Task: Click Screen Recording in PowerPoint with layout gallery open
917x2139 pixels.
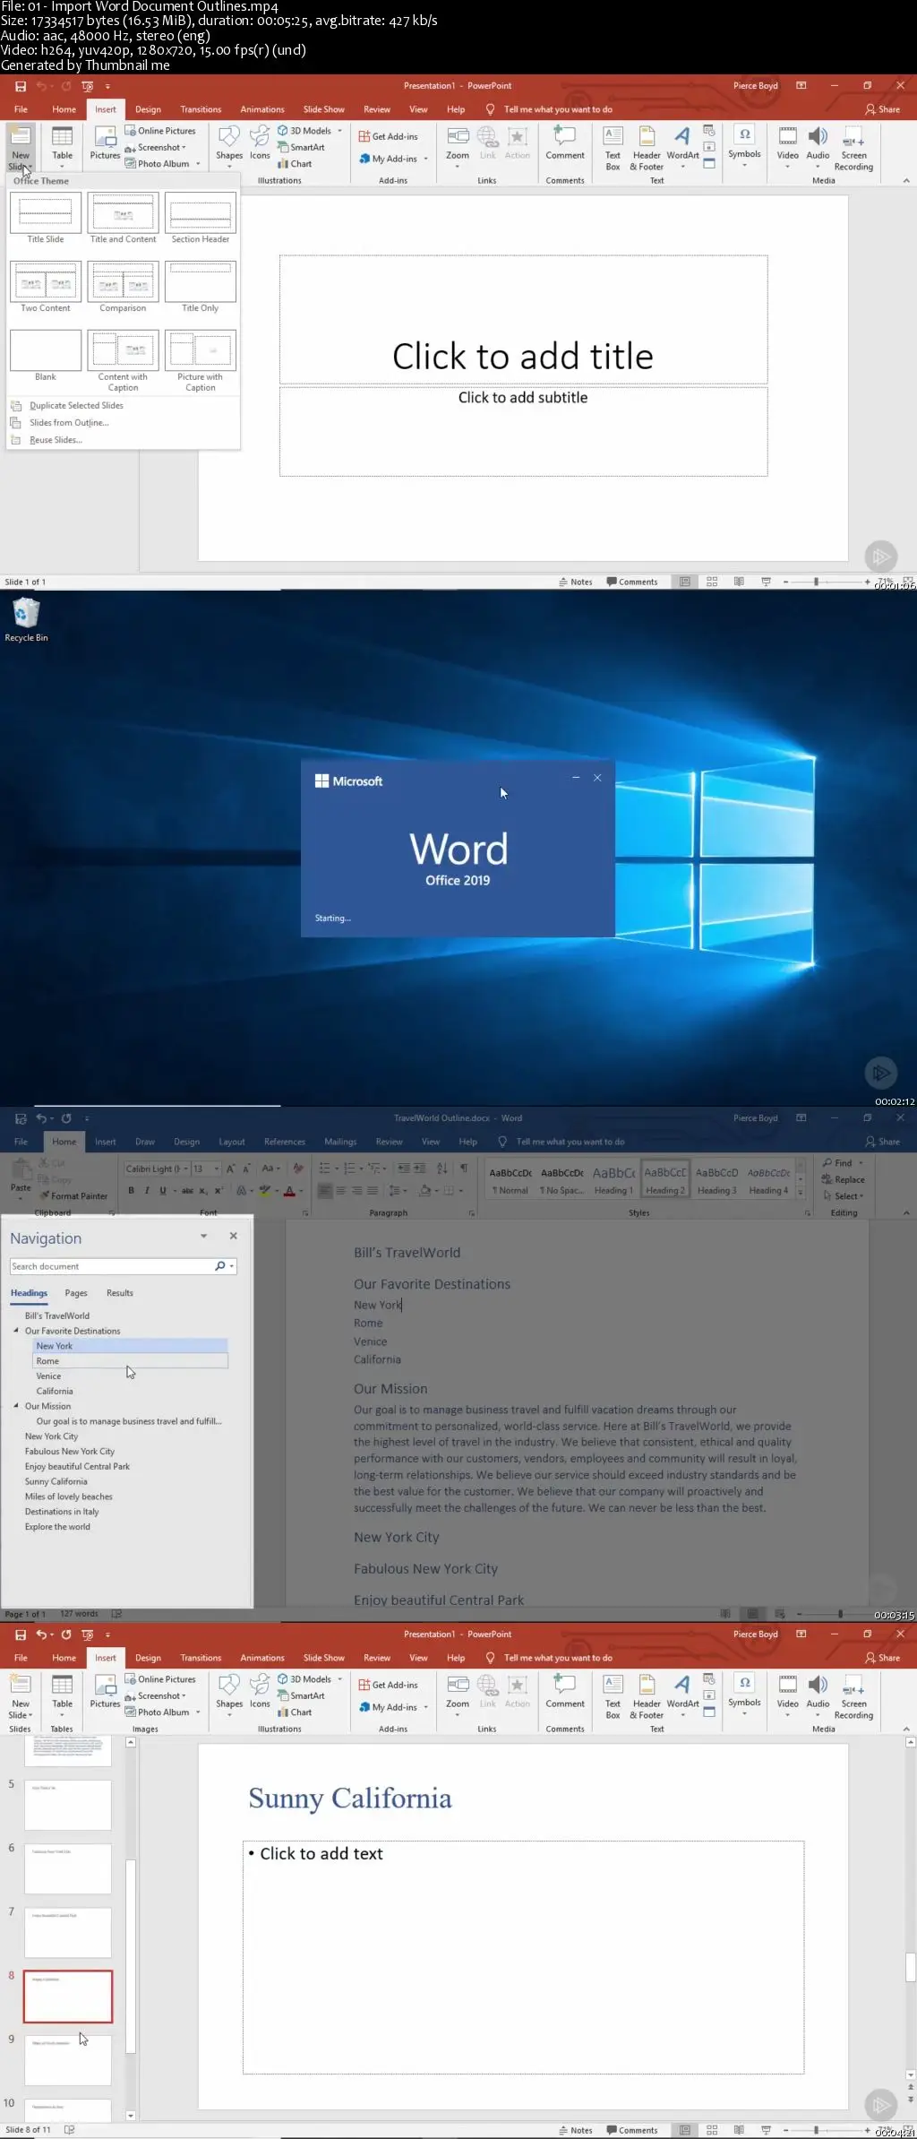Action: pos(853,149)
